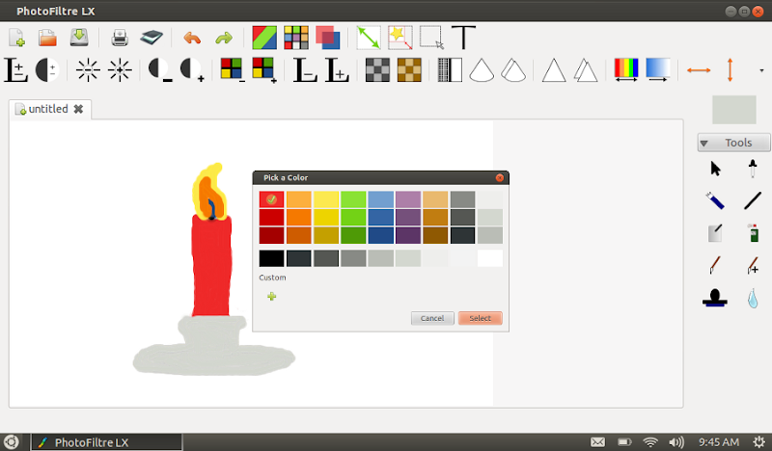This screenshot has width=772, height=451.
Task: Click the dust reduction striped icon
Action: (x=450, y=69)
